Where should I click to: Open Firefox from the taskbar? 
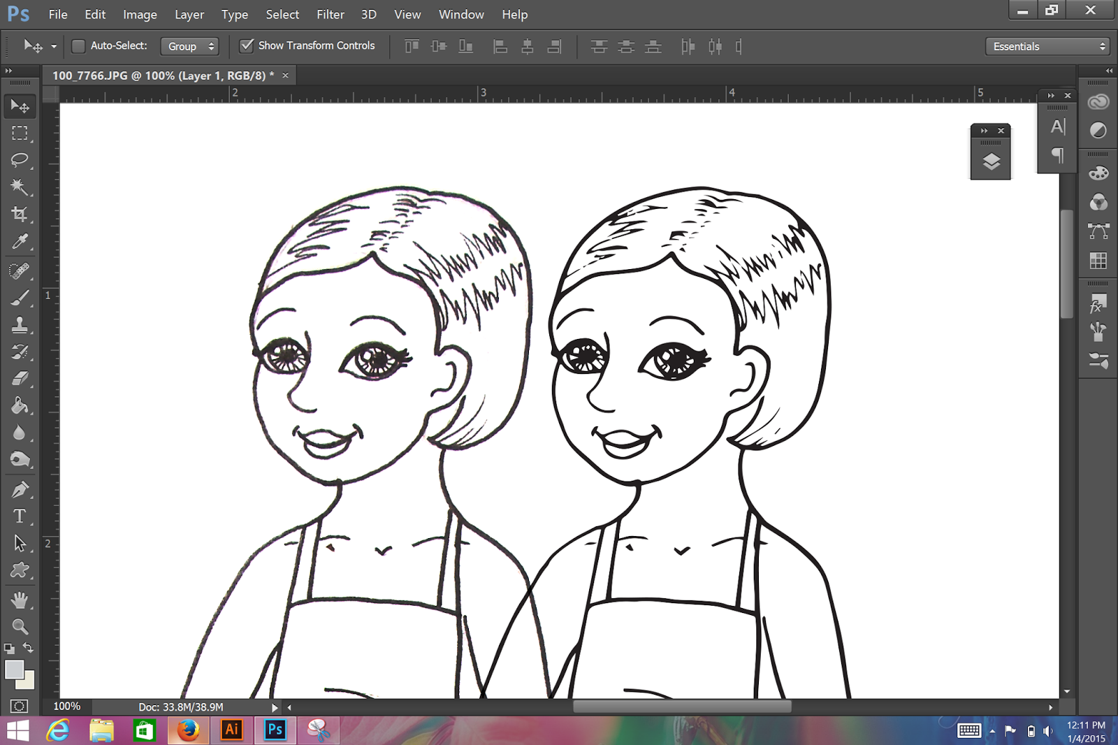[187, 730]
